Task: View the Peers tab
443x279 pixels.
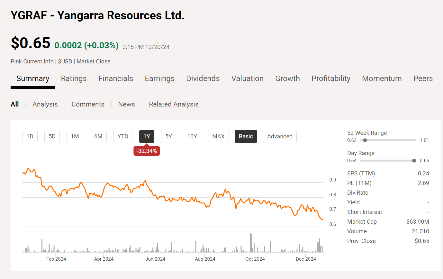Action: [x=423, y=78]
